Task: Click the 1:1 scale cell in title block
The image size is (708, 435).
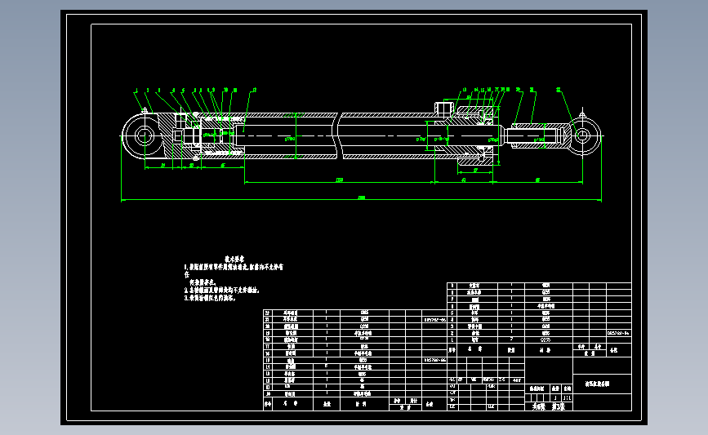Action: click(567, 398)
